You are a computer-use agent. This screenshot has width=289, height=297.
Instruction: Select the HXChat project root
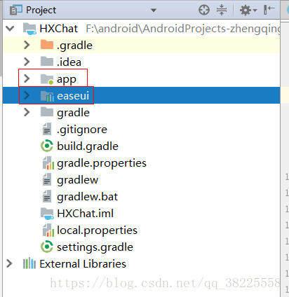(59, 29)
